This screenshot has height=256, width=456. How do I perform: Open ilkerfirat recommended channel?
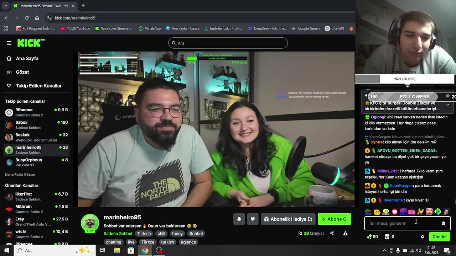[x=36, y=197]
